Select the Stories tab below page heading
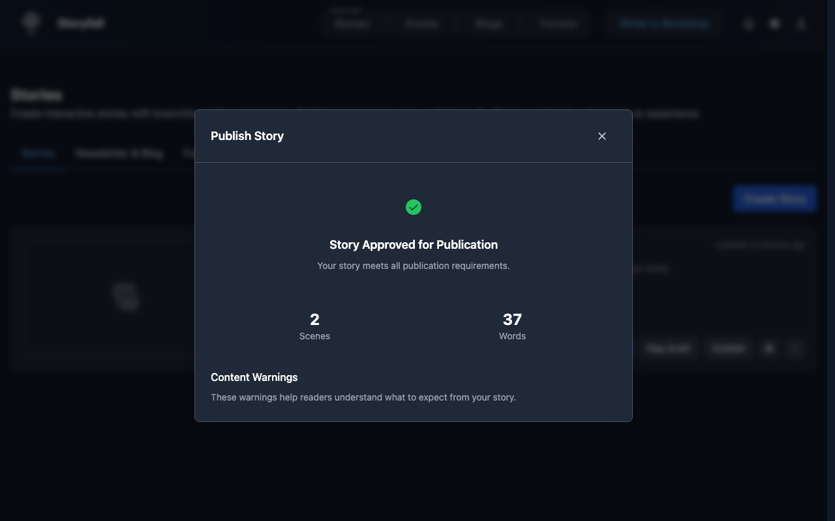 click(x=38, y=154)
